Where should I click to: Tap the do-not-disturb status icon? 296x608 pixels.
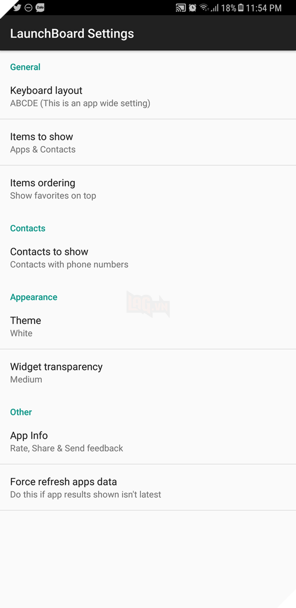28,8
